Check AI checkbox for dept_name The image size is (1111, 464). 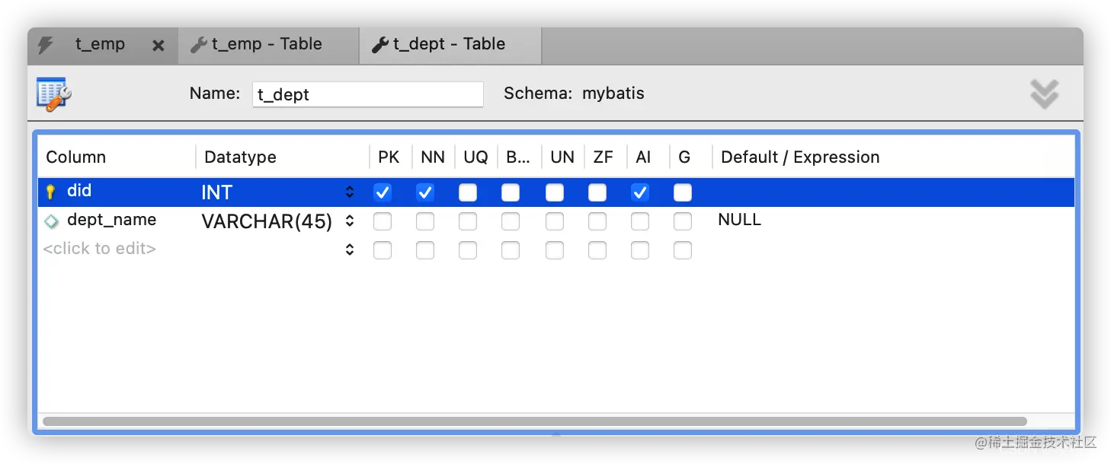point(640,221)
